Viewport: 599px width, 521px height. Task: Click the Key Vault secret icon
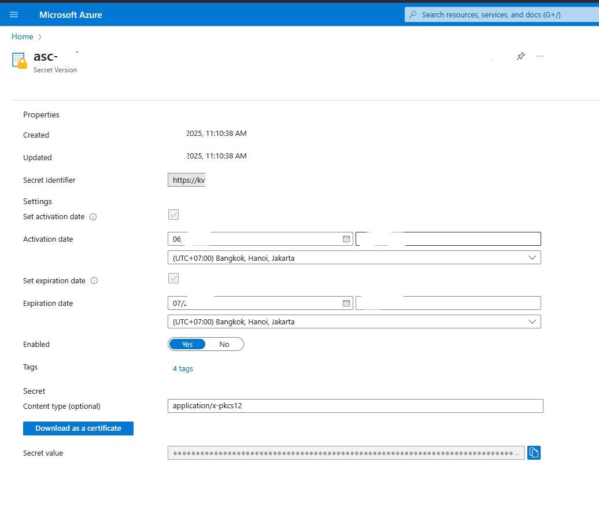click(x=20, y=60)
